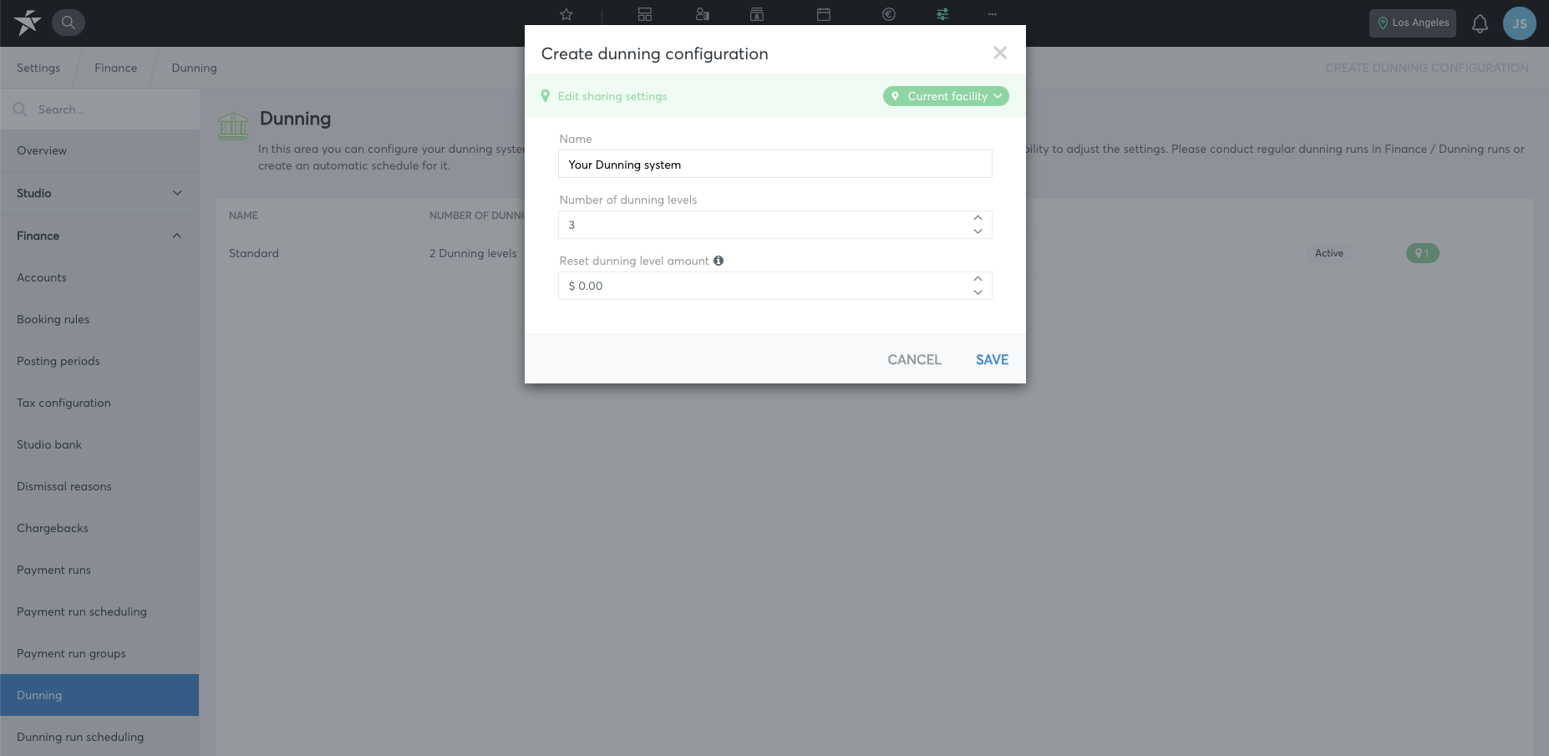Open the notifications bell
The height and width of the screenshot is (756, 1549).
click(x=1480, y=23)
